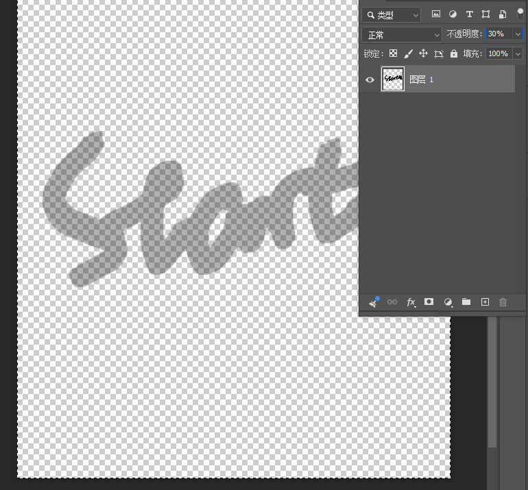Add a layer mask
528x490 pixels.
coord(429,302)
